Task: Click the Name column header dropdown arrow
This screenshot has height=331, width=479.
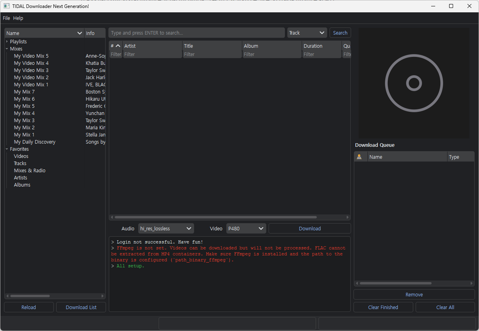Action: click(80, 33)
